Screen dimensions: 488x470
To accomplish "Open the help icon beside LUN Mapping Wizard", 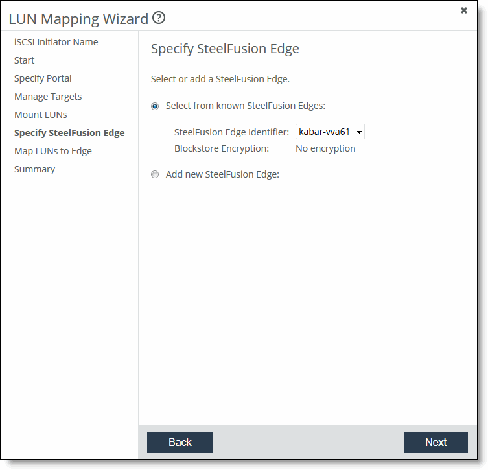I will [159, 18].
